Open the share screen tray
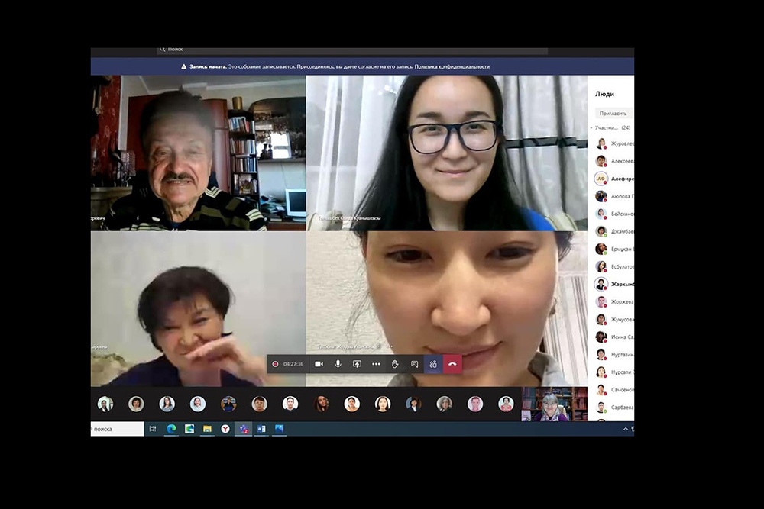The image size is (764, 509). 357,364
